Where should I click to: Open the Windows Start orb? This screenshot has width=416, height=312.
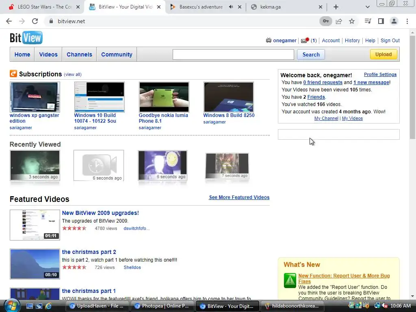[11, 305]
